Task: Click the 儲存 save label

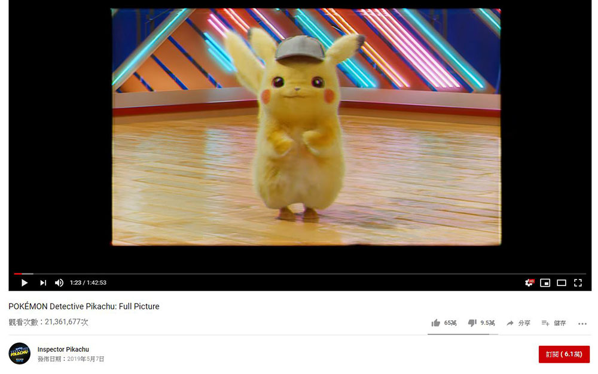Action: 560,323
